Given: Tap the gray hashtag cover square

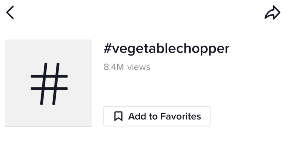Looking at the screenshot, I should click(49, 83).
